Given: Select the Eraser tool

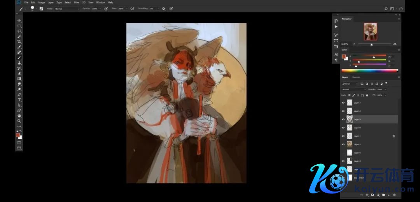Looking at the screenshot, I should [x=19, y=73].
